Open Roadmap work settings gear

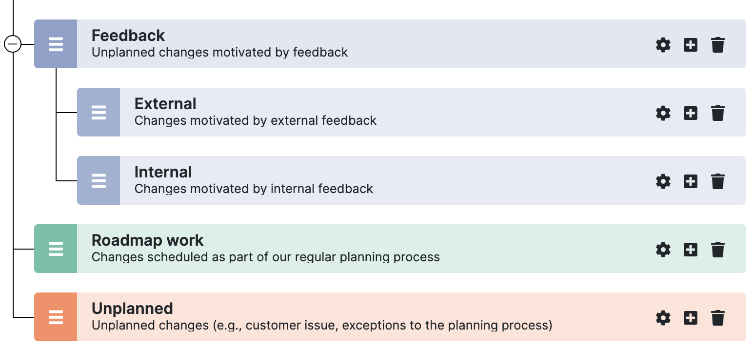coord(663,250)
